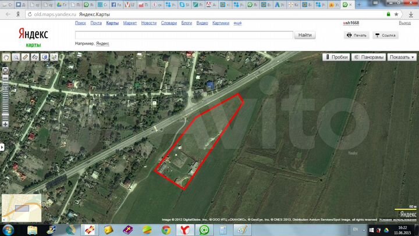
Task: Click the Выход logout link
Action: (405, 23)
